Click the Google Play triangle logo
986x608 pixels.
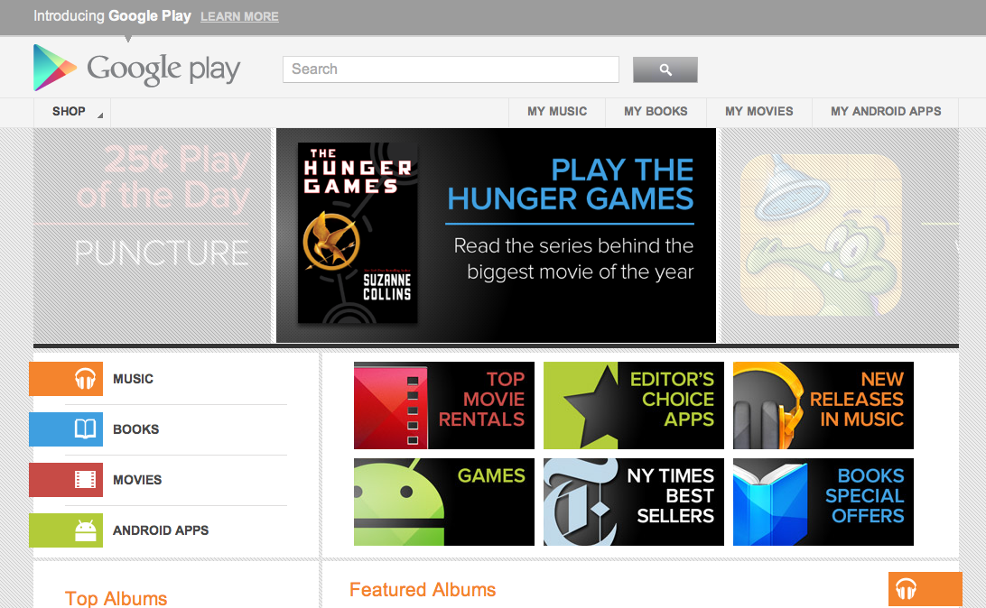pos(55,68)
